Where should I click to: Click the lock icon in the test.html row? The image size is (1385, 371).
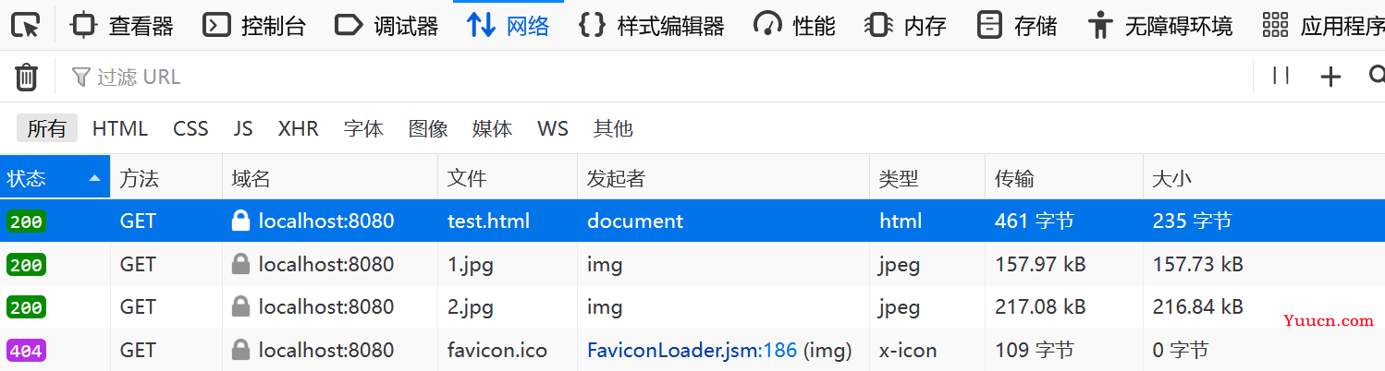[241, 221]
